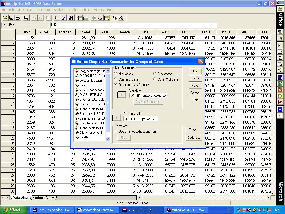
Task: Click the Cancel button in the dialog
Action: [x=195, y=93]
